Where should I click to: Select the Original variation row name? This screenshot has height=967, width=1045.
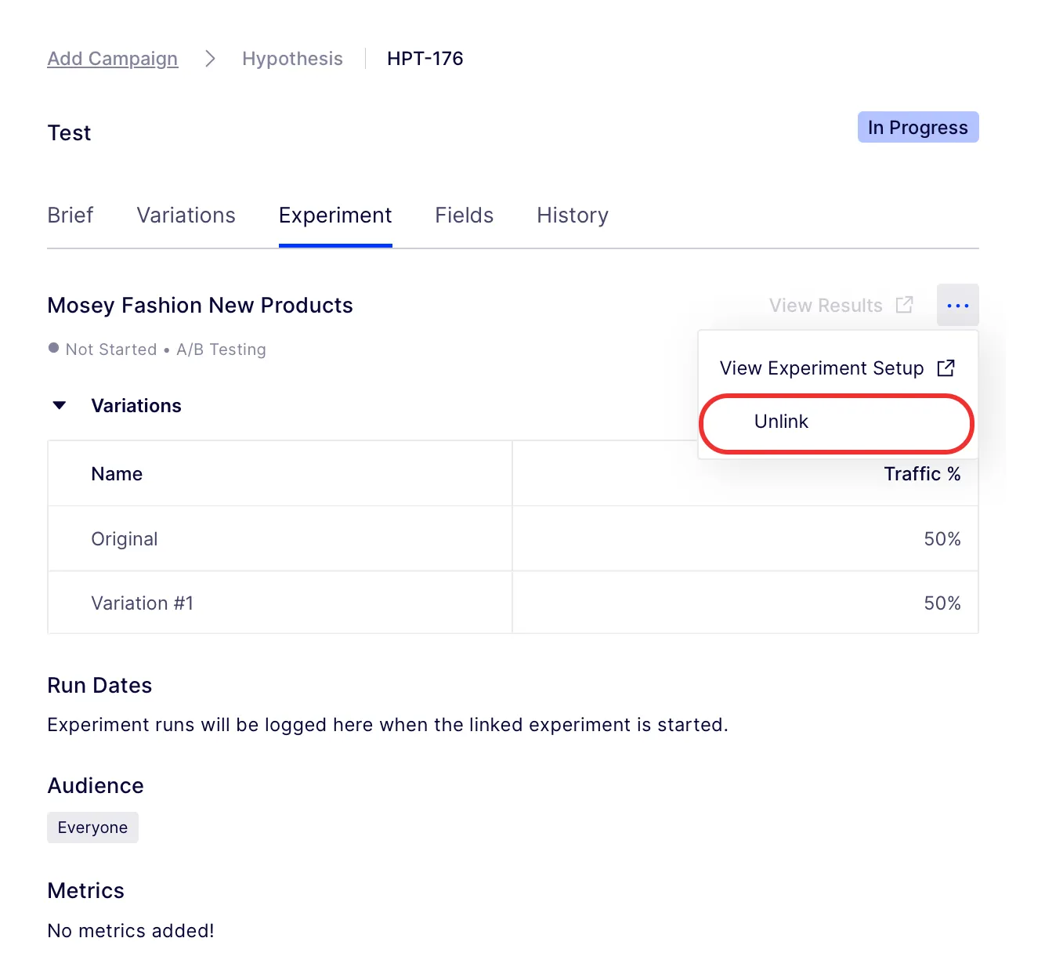(125, 539)
